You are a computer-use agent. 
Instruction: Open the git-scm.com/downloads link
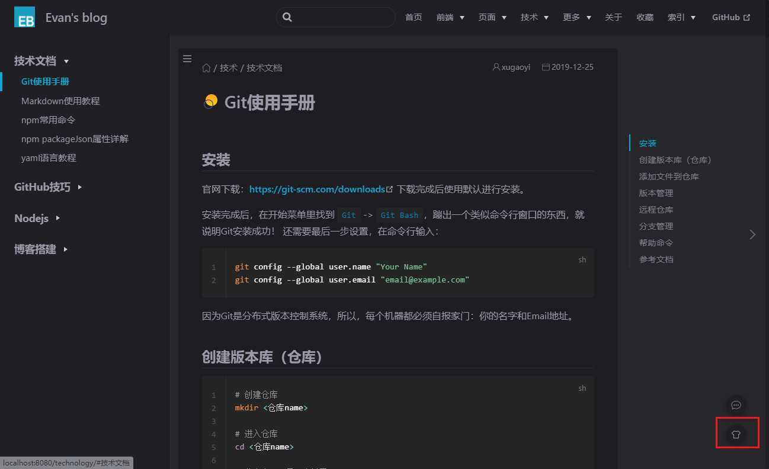click(317, 189)
